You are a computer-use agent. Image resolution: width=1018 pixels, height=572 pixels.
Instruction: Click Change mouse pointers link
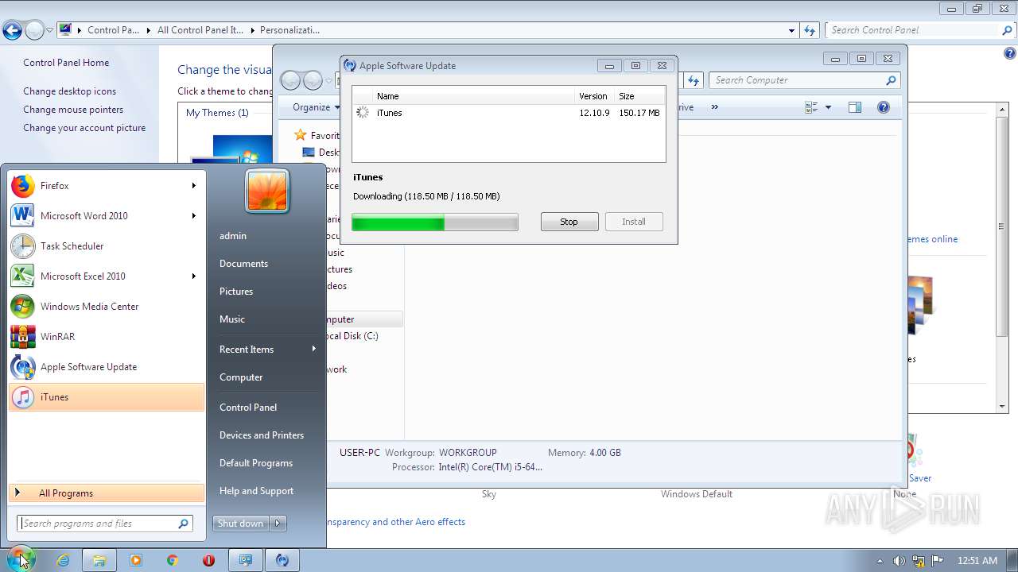point(73,110)
